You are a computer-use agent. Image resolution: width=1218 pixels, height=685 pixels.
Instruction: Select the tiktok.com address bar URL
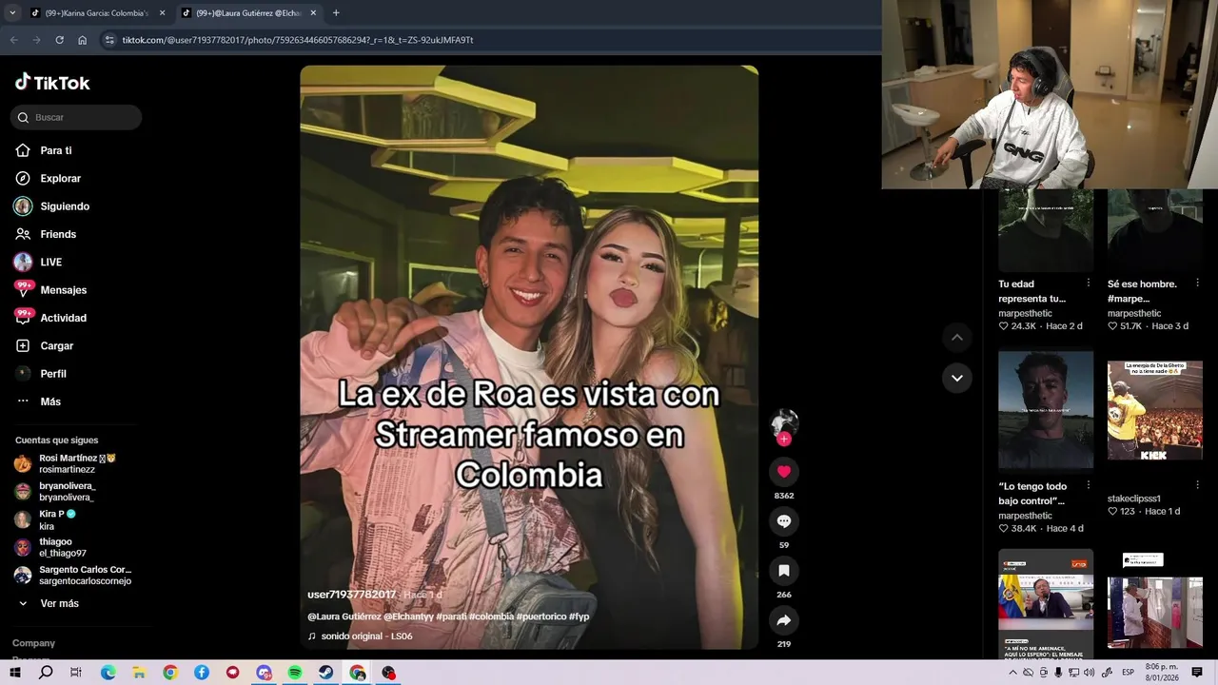pos(298,40)
